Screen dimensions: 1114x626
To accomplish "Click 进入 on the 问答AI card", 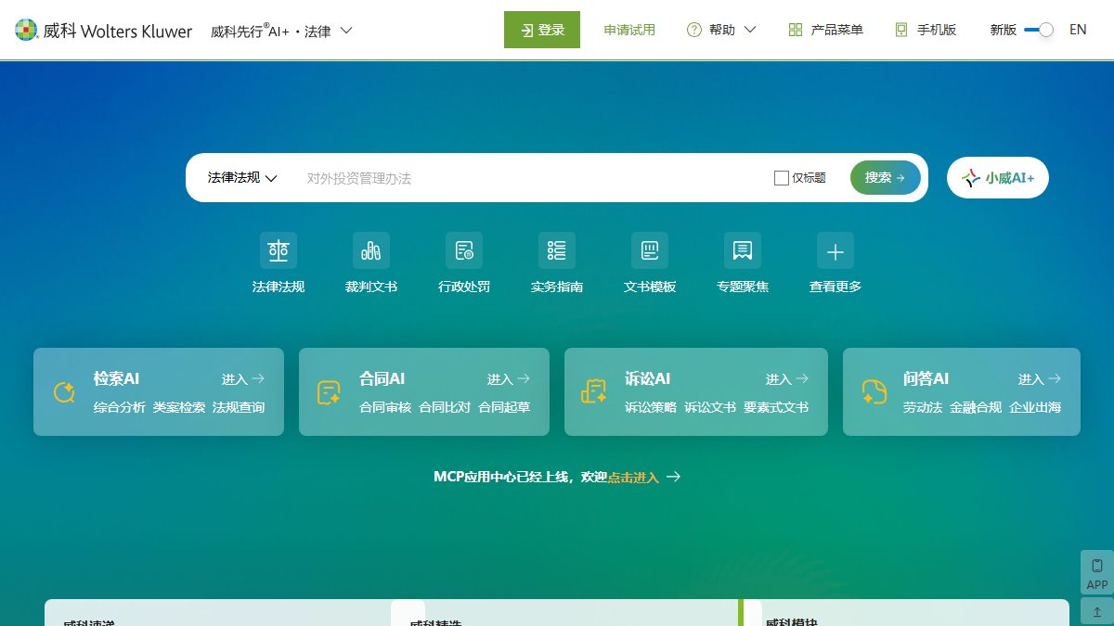I will [1040, 378].
